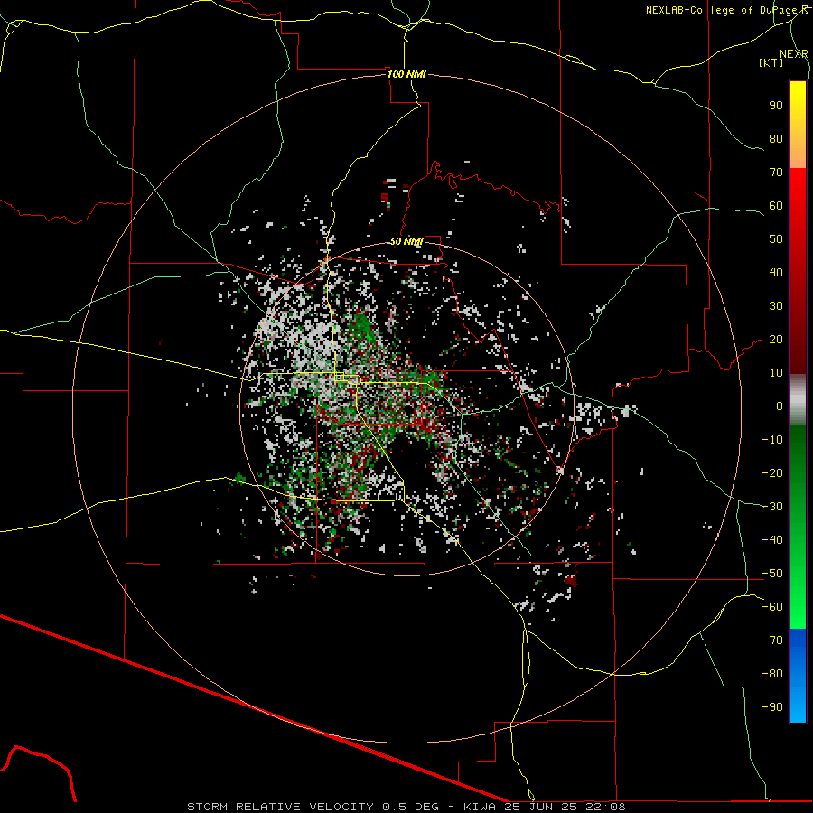Click the 20 value on the color scale
Viewport: 813px width, 813px height.
point(776,340)
